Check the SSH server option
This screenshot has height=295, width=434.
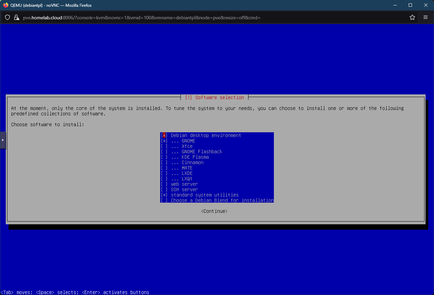click(x=164, y=189)
